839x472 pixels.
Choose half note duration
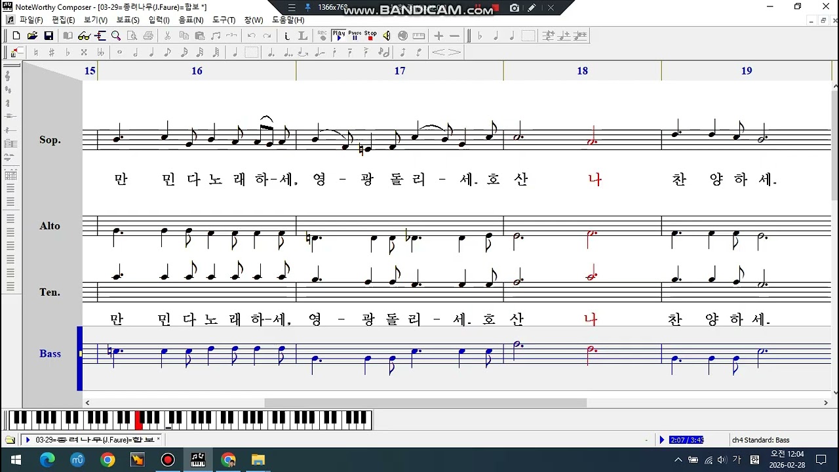tap(135, 52)
